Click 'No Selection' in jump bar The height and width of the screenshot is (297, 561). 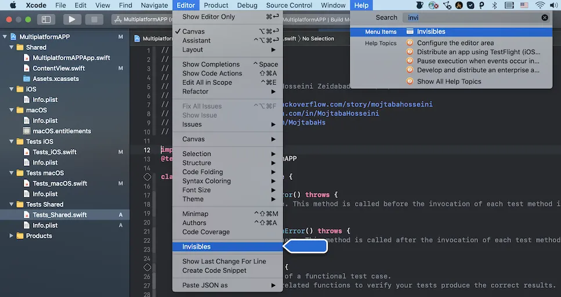coord(318,39)
